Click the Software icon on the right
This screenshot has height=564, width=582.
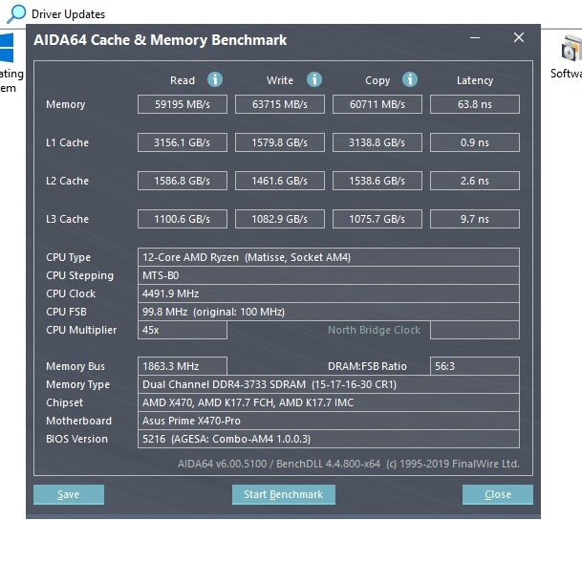point(571,48)
